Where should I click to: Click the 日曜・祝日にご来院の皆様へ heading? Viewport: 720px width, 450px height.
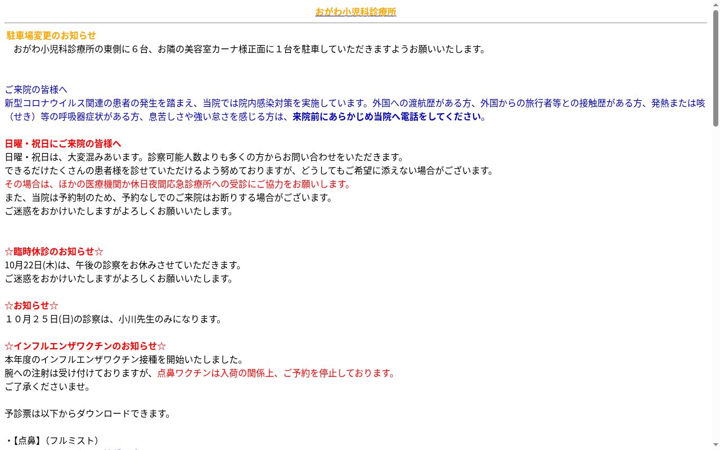[x=63, y=143]
